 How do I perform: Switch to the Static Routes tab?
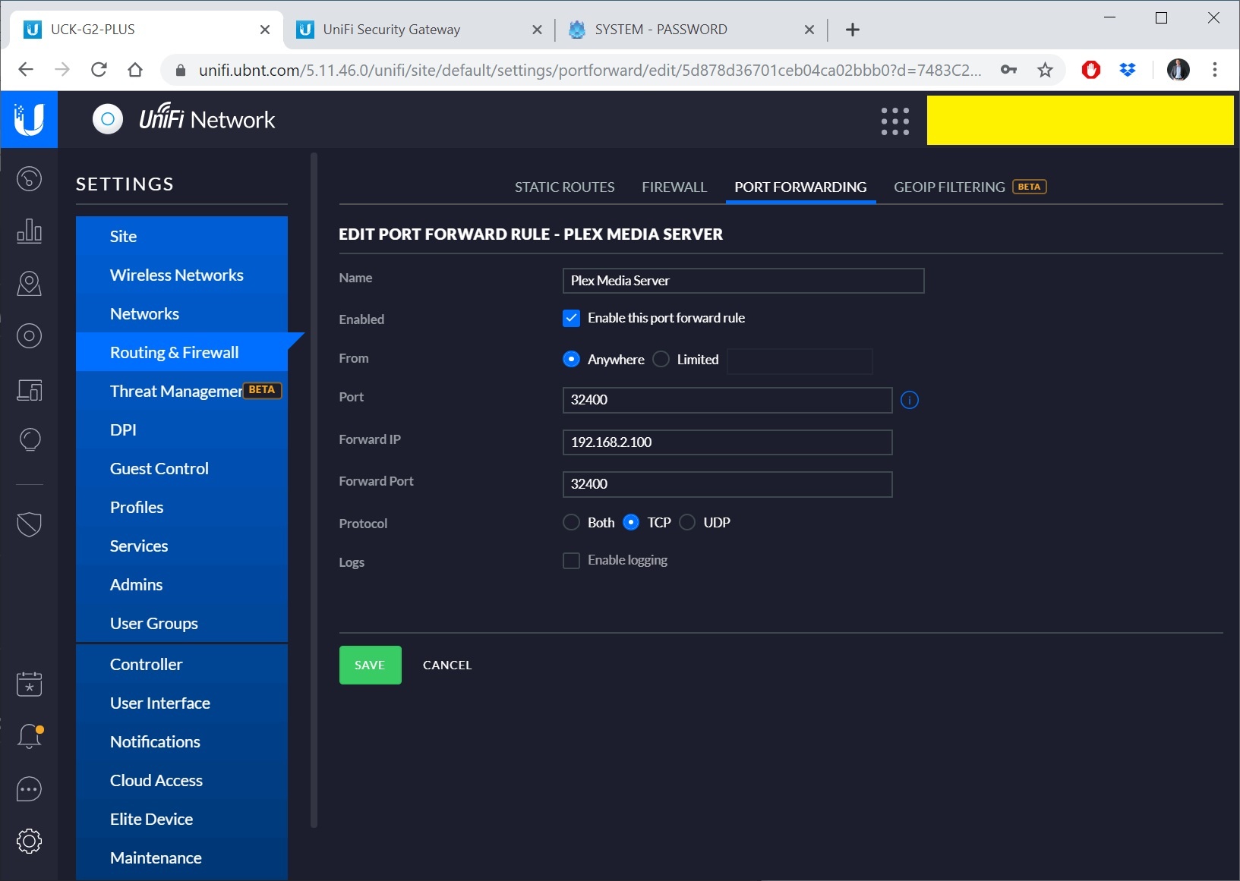[x=564, y=187]
